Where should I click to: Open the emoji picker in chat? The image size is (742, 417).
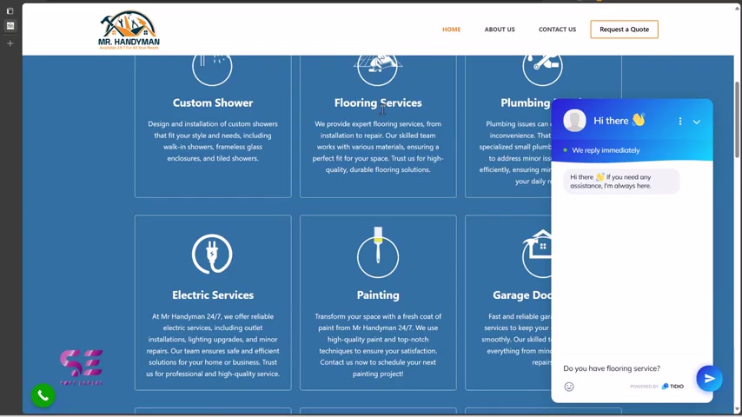(569, 387)
